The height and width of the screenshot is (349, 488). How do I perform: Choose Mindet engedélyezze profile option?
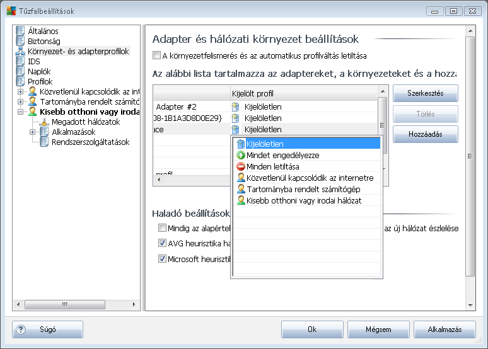tap(307, 155)
